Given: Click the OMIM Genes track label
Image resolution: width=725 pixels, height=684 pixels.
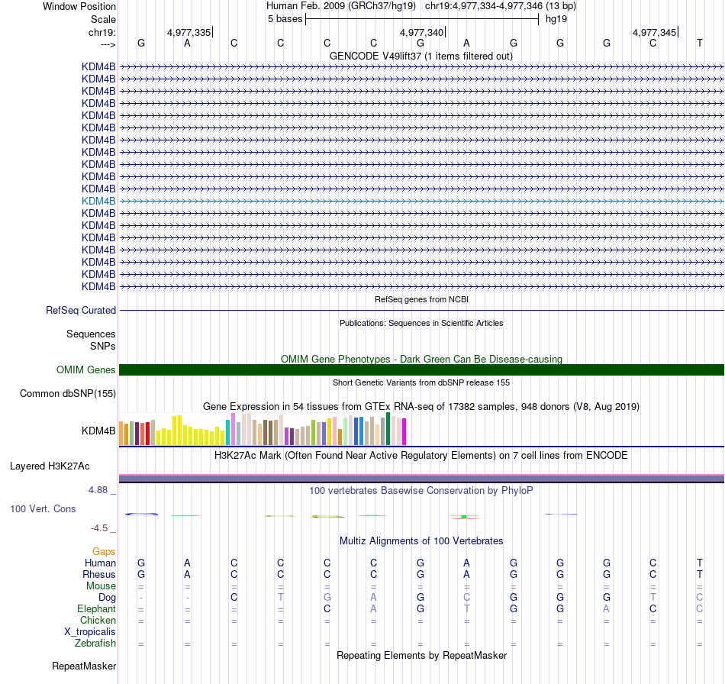Looking at the screenshot, I should [86, 370].
